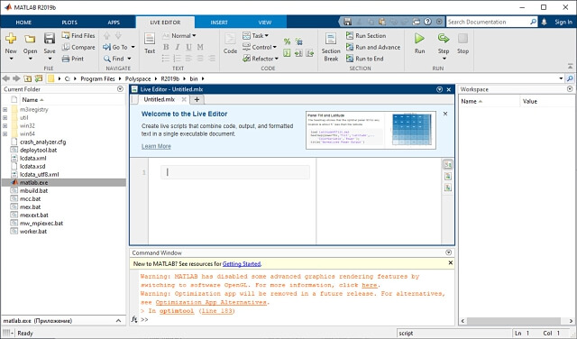The image size is (577, 339).
Task: Click the Browse for folder icon
Action: [x=39, y=78]
